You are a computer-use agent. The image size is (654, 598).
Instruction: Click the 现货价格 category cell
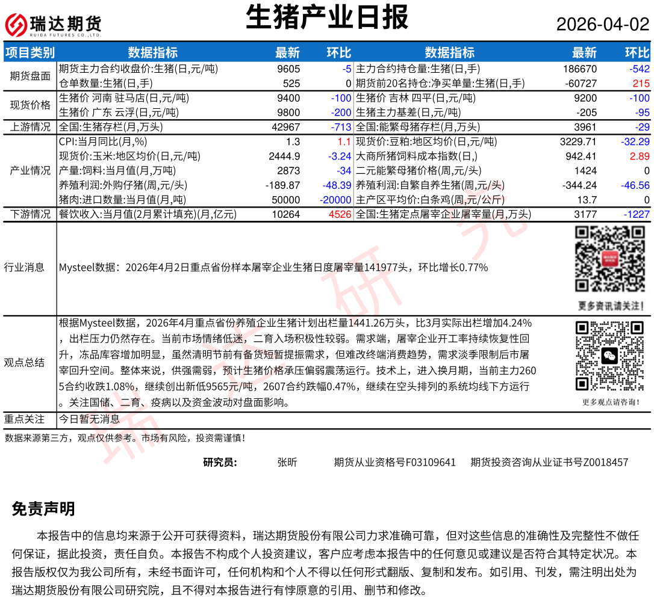pyautogui.click(x=30, y=105)
